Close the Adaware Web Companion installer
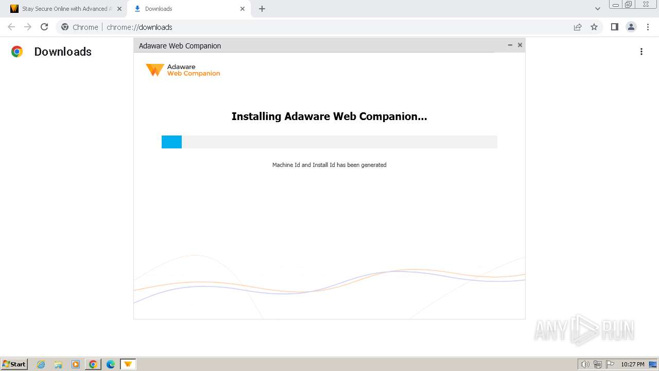Screen dimensions: 659x371 coord(520,45)
